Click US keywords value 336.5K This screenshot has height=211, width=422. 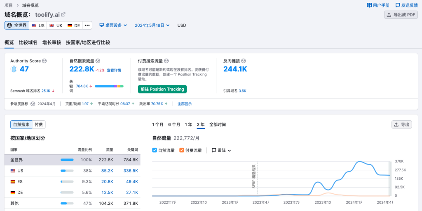point(131,170)
